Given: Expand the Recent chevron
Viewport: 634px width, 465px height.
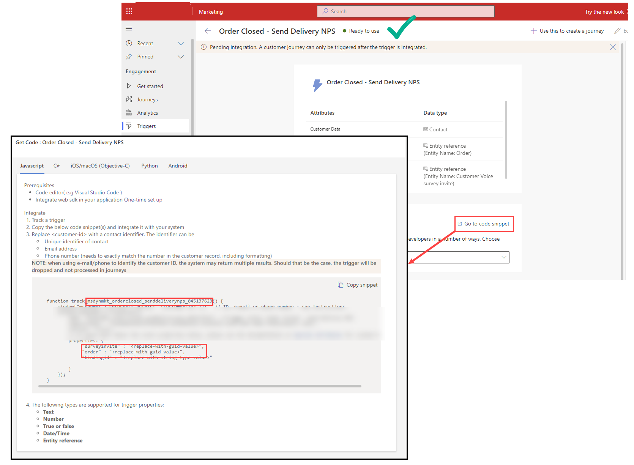Looking at the screenshot, I should coord(181,44).
